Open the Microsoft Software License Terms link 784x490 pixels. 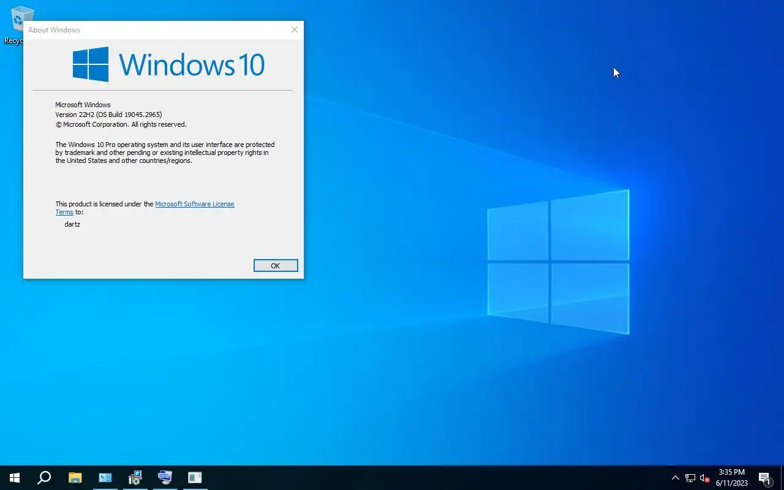pyautogui.click(x=194, y=204)
